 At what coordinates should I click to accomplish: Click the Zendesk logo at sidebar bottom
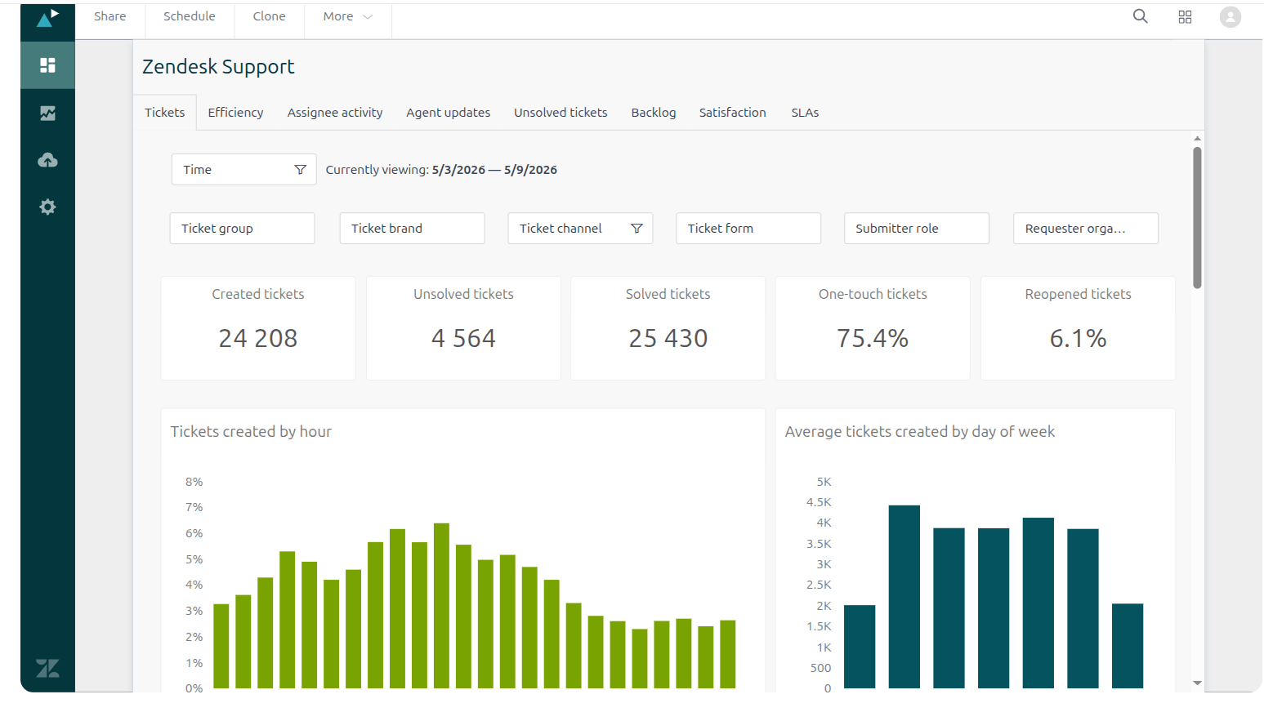pos(47,668)
